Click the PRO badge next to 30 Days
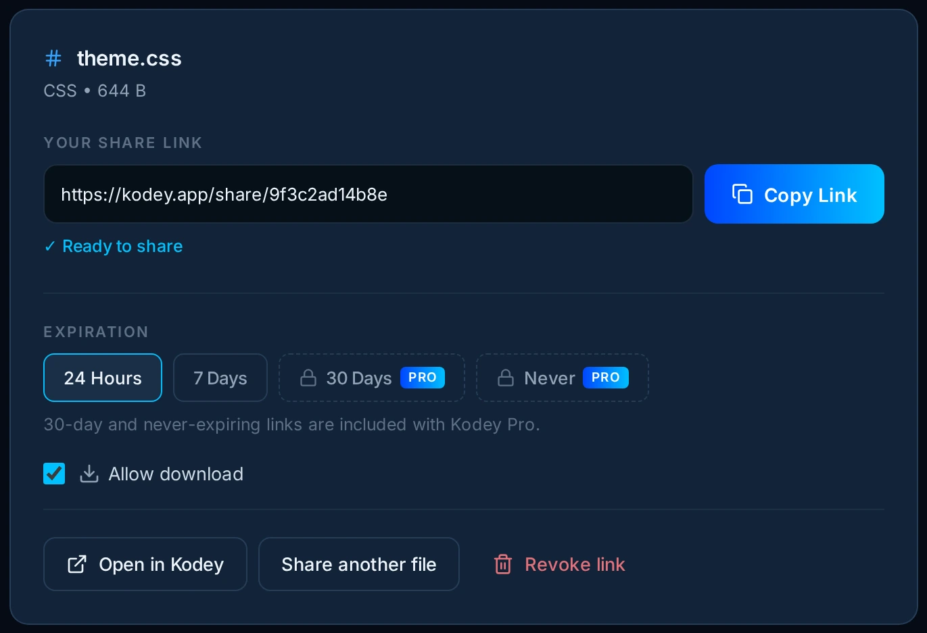 point(423,378)
